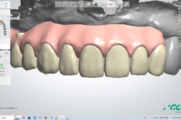Collapse the tooth overview panel chevron
Screen dimensions: 181x120
(x=8, y=17)
